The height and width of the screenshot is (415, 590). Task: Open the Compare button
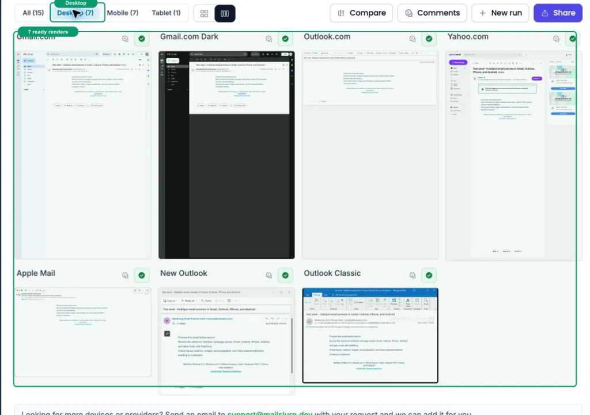pos(361,13)
